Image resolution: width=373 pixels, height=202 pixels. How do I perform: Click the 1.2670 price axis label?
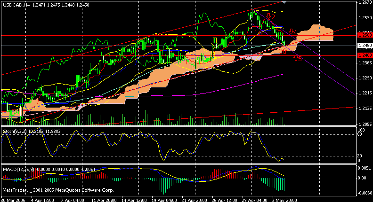click(365, 3)
